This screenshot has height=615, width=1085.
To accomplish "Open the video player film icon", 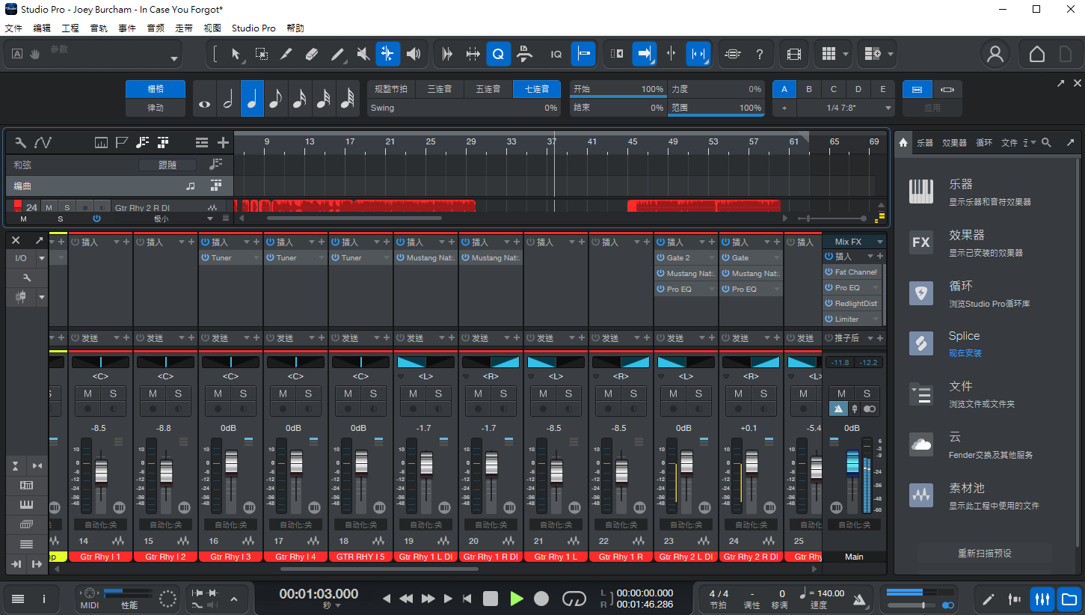I will point(794,54).
